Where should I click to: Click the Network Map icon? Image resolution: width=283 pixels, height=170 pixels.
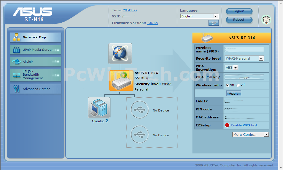point(16,37)
